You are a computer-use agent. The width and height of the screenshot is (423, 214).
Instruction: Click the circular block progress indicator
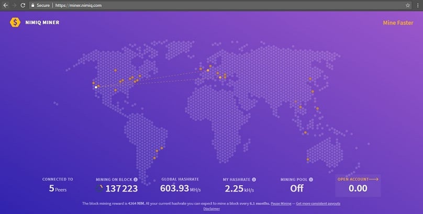[99, 188]
